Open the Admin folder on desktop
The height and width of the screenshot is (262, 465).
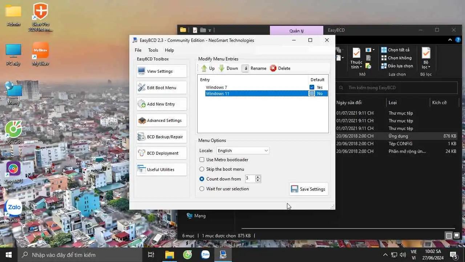(13, 15)
